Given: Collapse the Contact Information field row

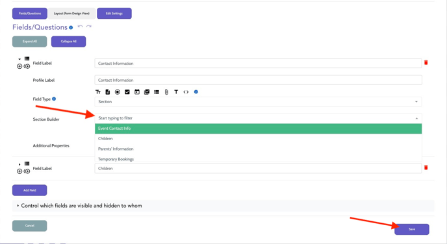Looking at the screenshot, I should [19, 59].
